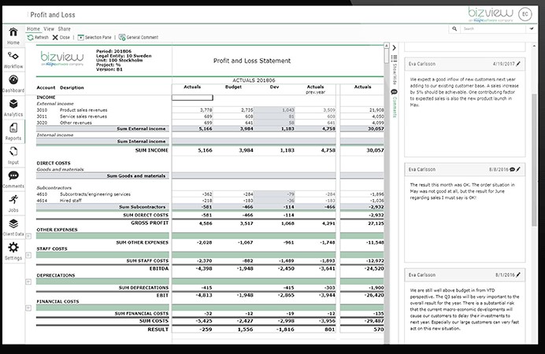Edit the 8/1/2016 comment pencil
This screenshot has width=545, height=354.
[518, 275]
